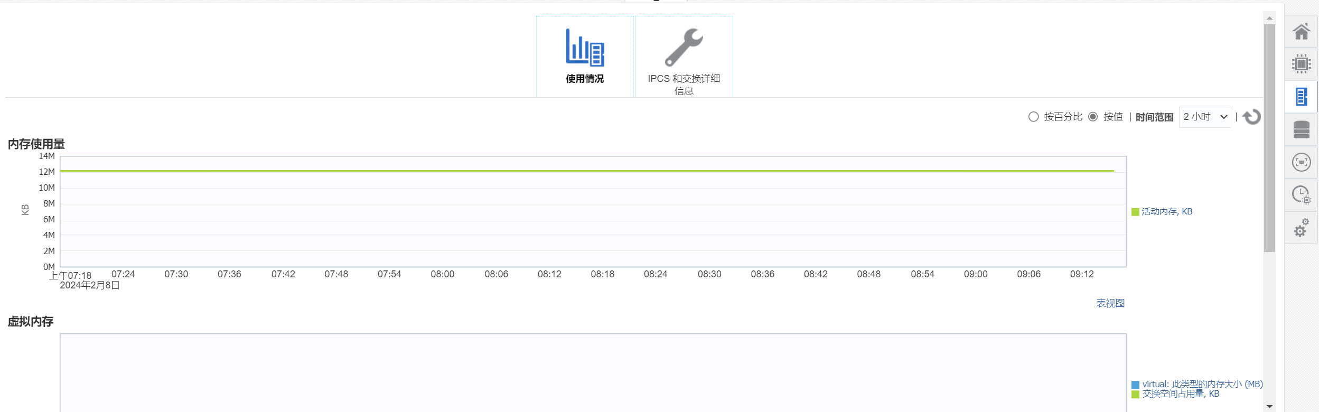Click the refresh arrow next to time range
Viewport: 1319px width, 412px height.
(1251, 117)
